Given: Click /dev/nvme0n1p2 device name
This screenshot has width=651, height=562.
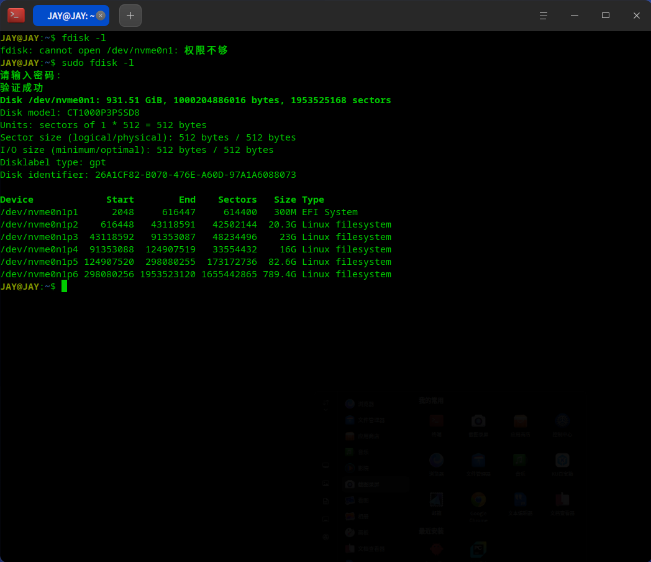Looking at the screenshot, I should coord(39,224).
